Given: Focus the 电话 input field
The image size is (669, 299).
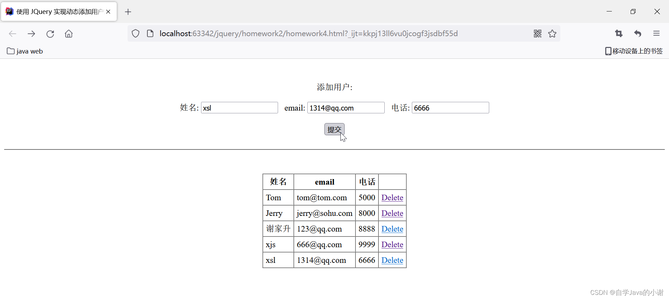Looking at the screenshot, I should pos(450,108).
